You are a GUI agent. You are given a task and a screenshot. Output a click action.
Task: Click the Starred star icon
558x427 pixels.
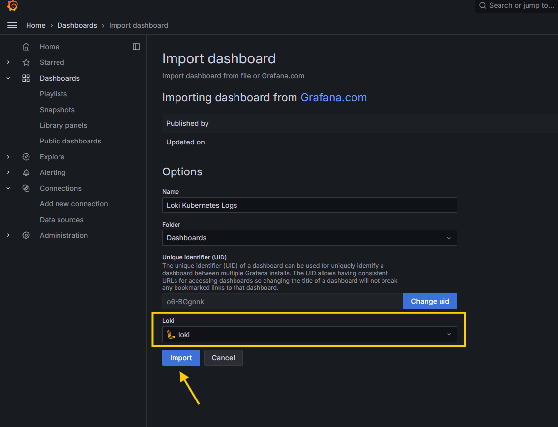coord(26,62)
